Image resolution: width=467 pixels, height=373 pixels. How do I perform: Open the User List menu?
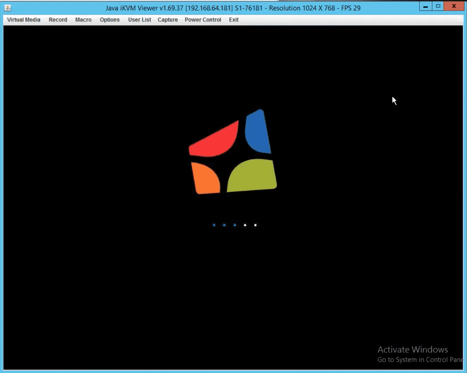pos(139,20)
